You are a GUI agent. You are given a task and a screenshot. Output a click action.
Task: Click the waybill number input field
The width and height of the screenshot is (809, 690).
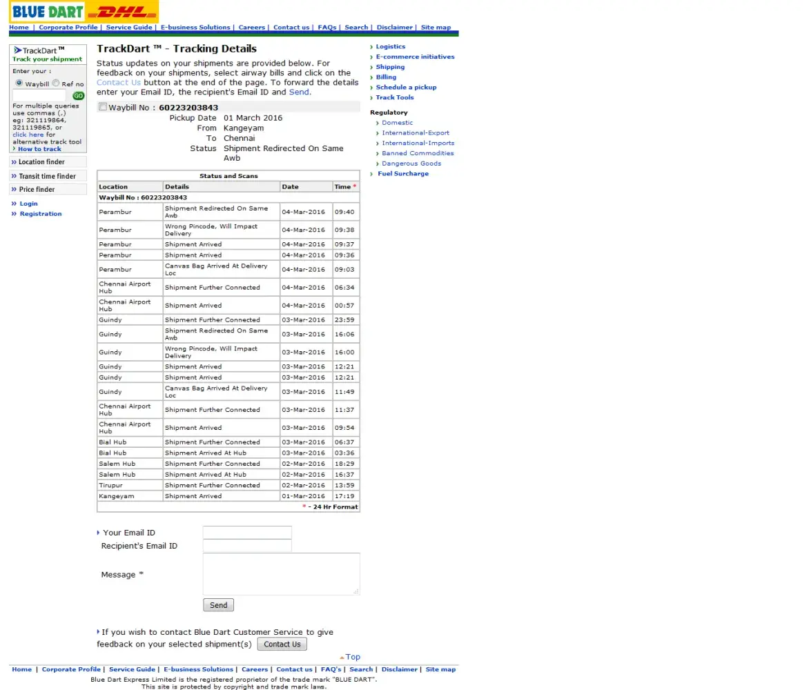pos(39,95)
